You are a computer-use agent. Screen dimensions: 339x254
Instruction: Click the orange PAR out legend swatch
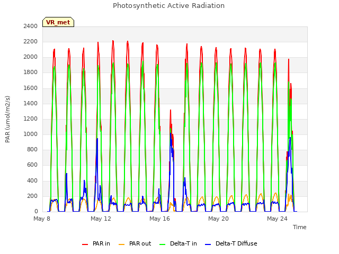[122, 244]
